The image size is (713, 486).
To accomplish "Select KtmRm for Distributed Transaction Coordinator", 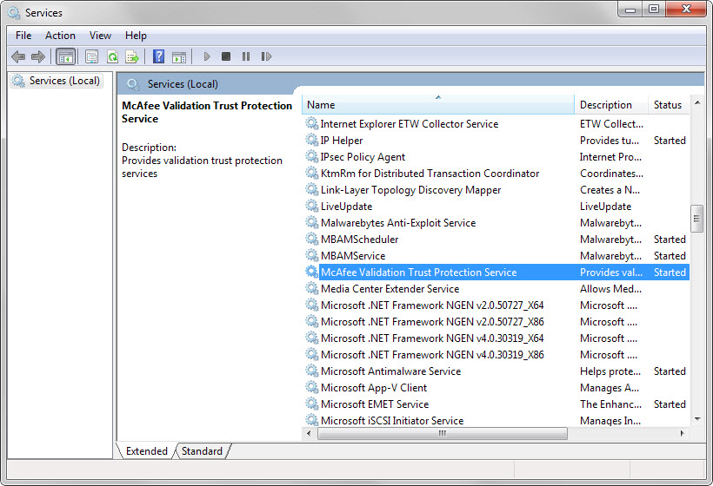I will click(x=496, y=173).
